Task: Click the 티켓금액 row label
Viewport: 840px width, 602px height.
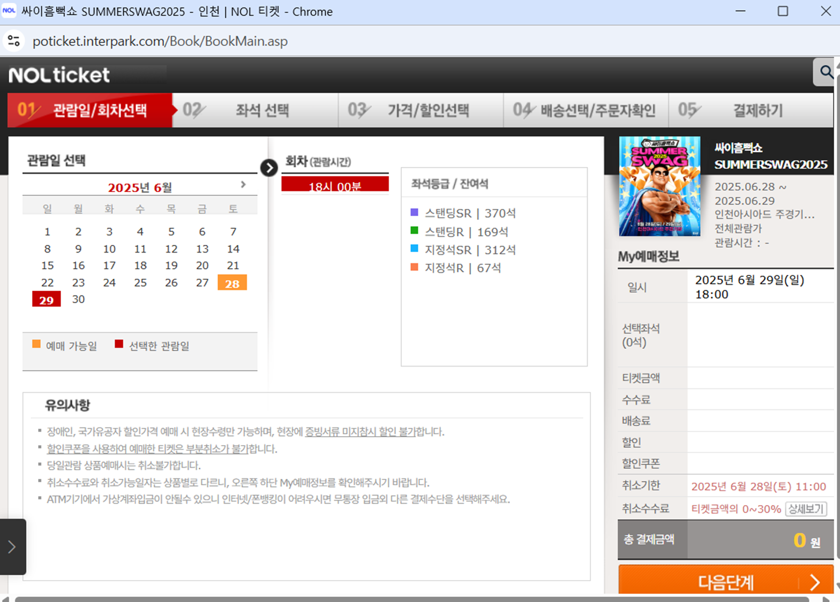Action: click(x=641, y=378)
